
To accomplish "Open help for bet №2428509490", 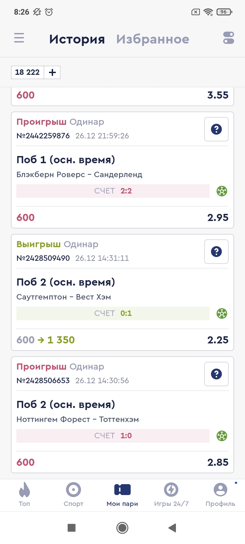I will (216, 252).
